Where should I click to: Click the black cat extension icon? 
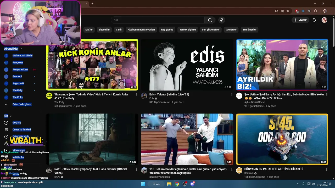click(x=309, y=11)
